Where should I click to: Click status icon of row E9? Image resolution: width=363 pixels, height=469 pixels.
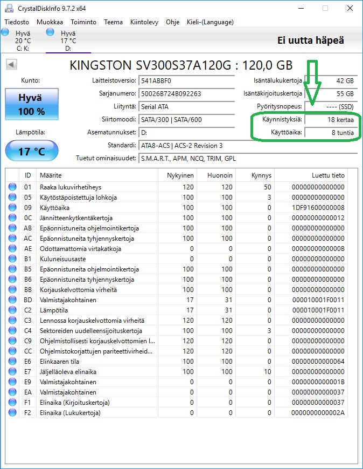(12, 382)
